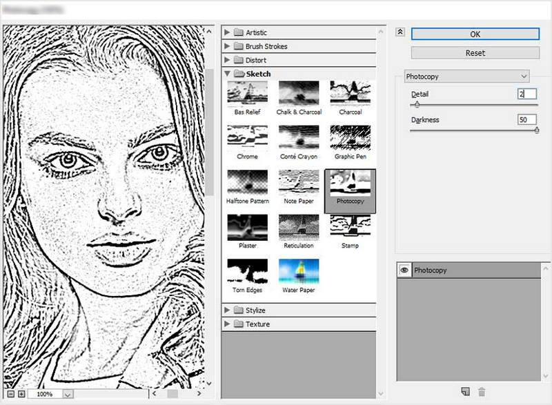Expand the Texture filter folder
552x405 pixels.
(x=227, y=324)
